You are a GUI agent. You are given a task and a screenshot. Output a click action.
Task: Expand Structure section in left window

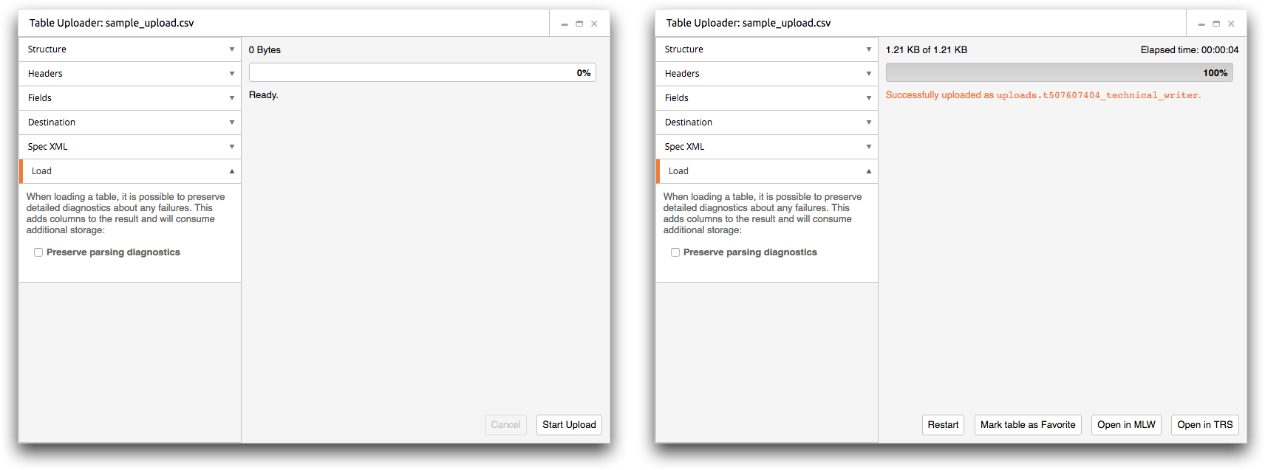tap(130, 49)
